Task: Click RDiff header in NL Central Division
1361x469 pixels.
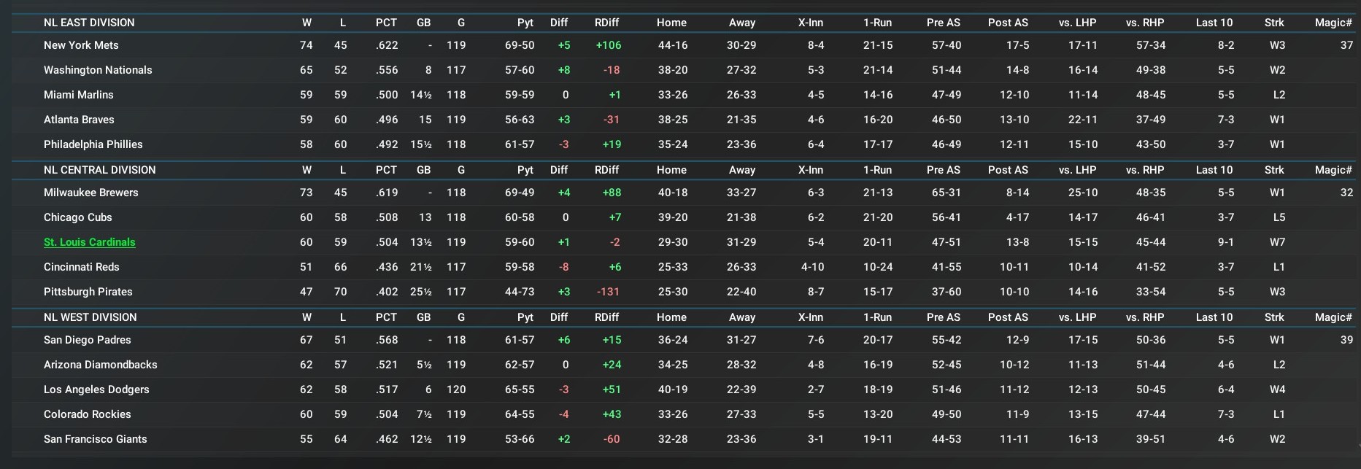Action: pos(606,170)
